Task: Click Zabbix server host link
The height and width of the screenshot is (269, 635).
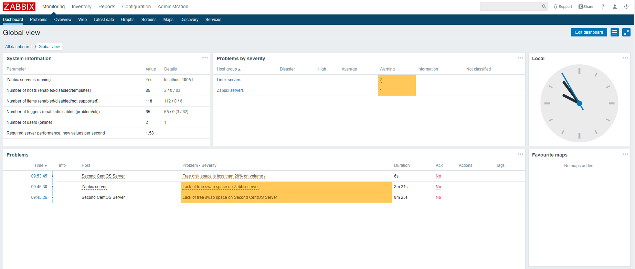Action: click(x=94, y=187)
